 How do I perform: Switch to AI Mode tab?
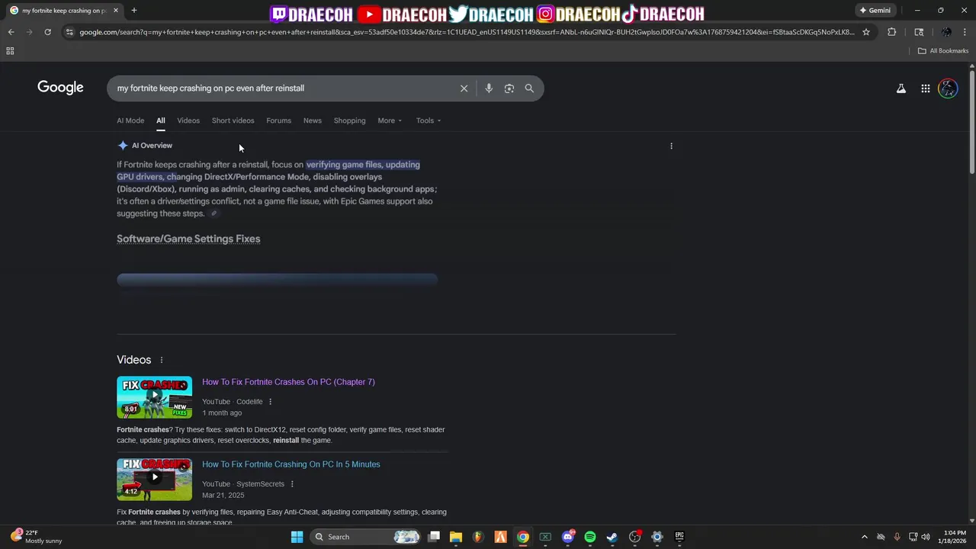pyautogui.click(x=130, y=120)
